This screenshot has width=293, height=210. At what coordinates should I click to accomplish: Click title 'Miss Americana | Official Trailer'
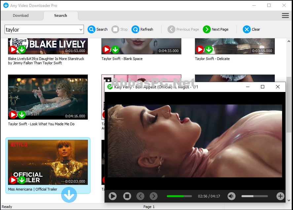pyautogui.click(x=32, y=189)
